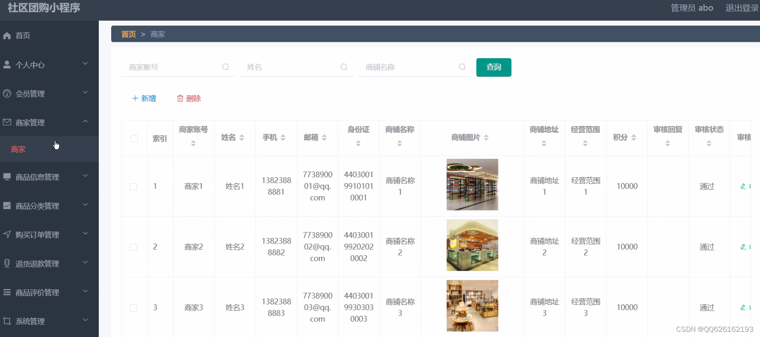
Task: Select the 商家 submenu item
Action: coord(49,149)
